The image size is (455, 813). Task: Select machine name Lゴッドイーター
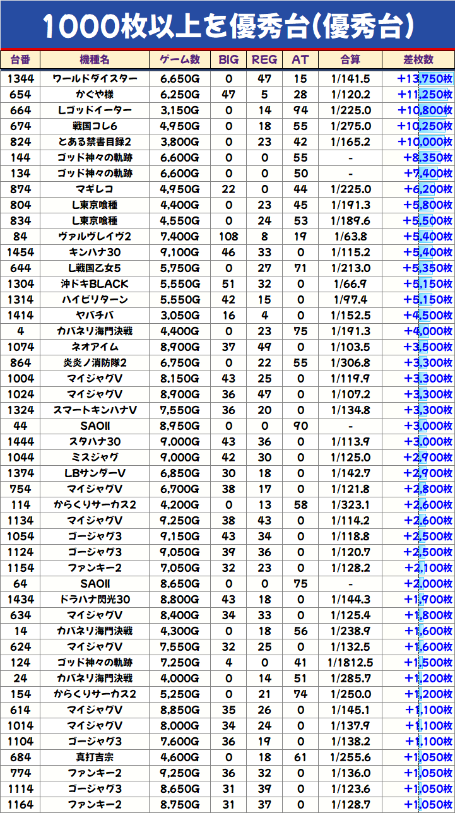[95, 110]
